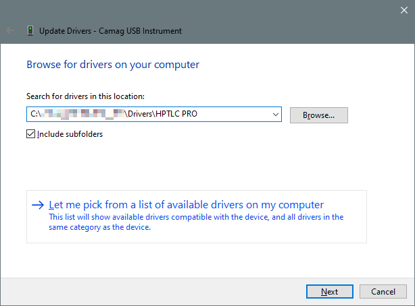The height and width of the screenshot is (306, 415).
Task: Click the USB device icon beside Update Drivers
Action: pyautogui.click(x=30, y=30)
